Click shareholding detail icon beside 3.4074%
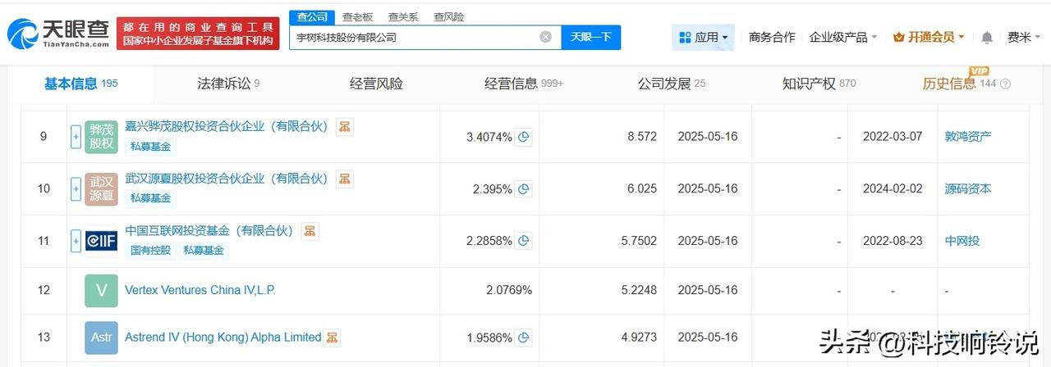This screenshot has width=1051, height=367. coord(524,137)
